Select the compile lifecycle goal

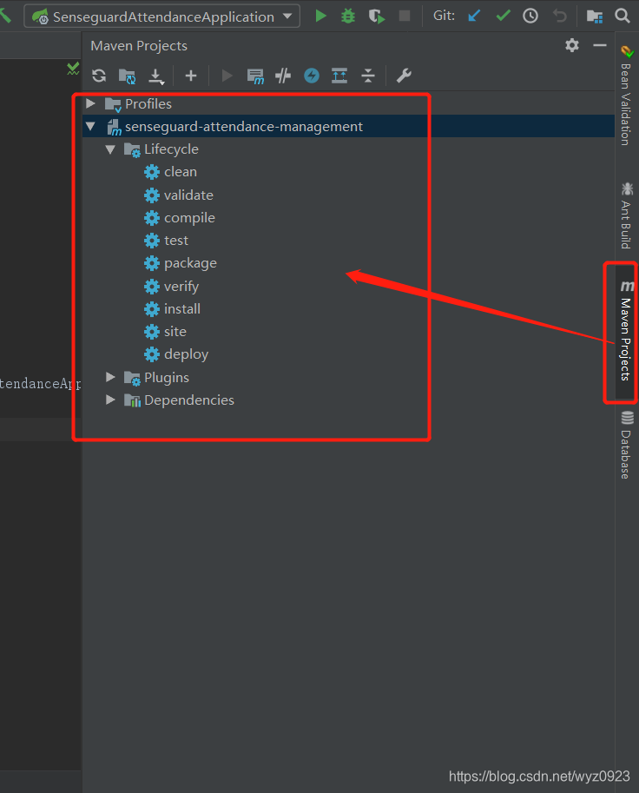point(189,218)
